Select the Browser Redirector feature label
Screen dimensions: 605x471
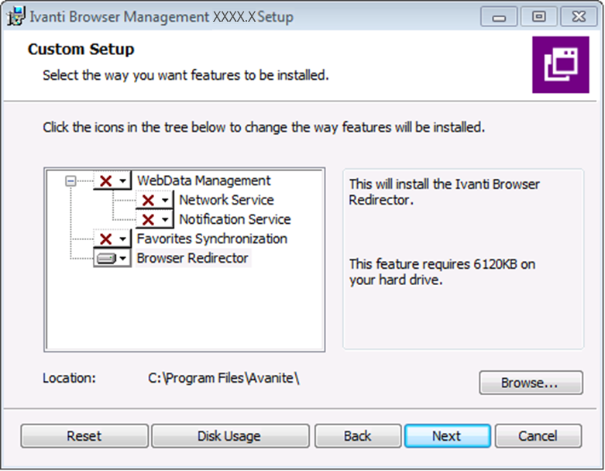point(192,258)
